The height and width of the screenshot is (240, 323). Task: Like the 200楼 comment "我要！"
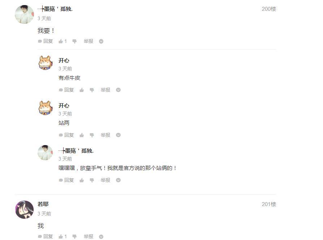tap(61, 42)
